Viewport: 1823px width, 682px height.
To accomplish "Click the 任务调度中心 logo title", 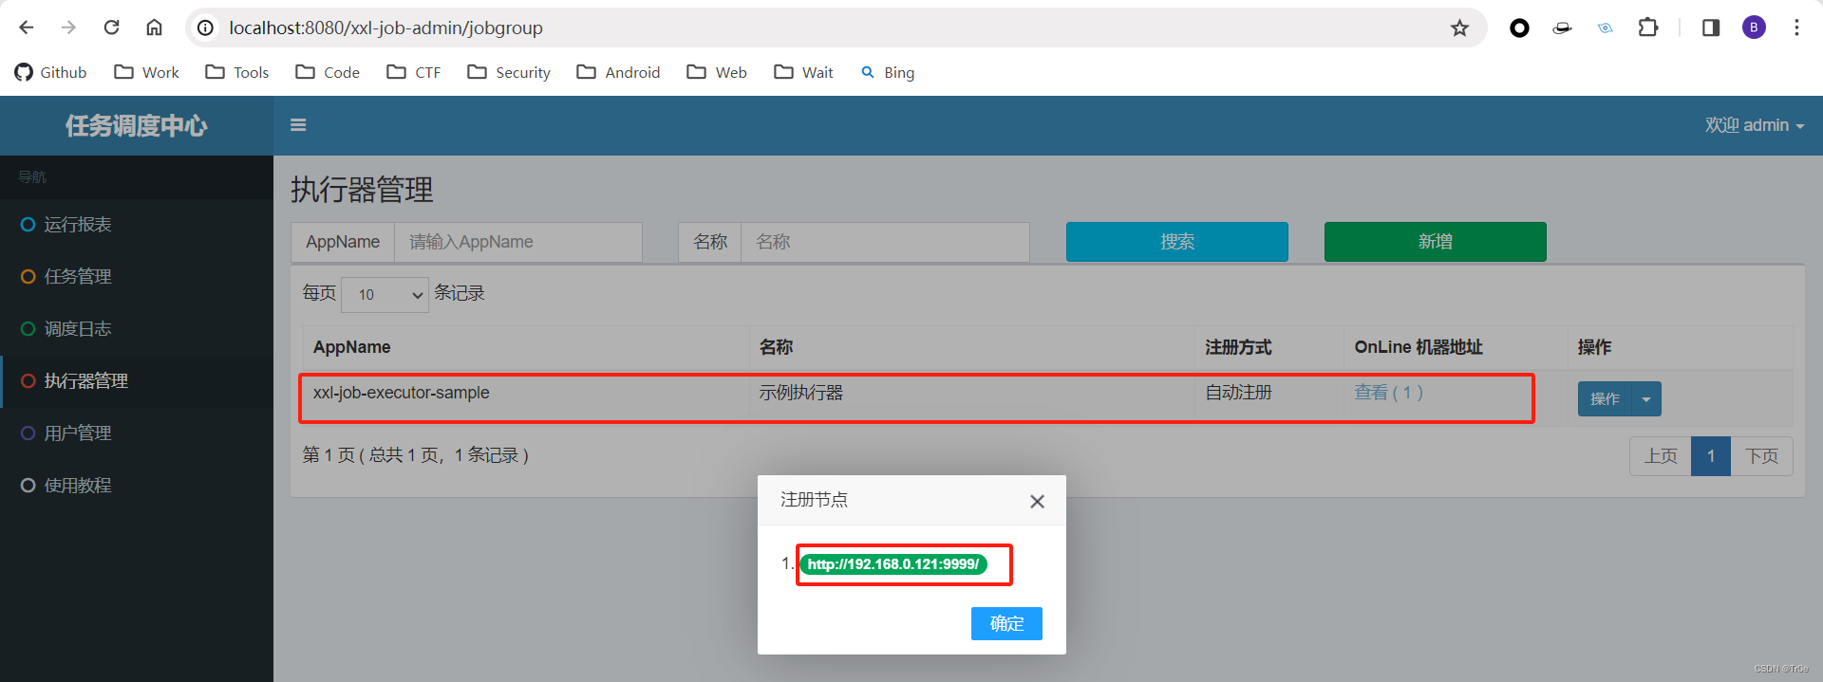I will pos(137,125).
